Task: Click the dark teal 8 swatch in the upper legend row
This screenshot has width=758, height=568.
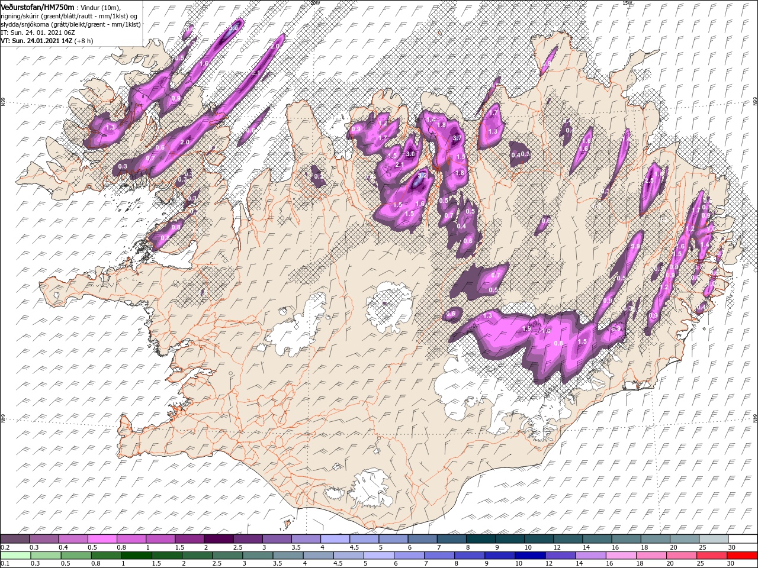Action: [x=480, y=539]
